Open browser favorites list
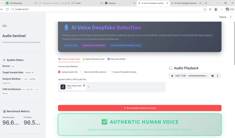The height and width of the screenshot is (138, 235). point(210,9)
